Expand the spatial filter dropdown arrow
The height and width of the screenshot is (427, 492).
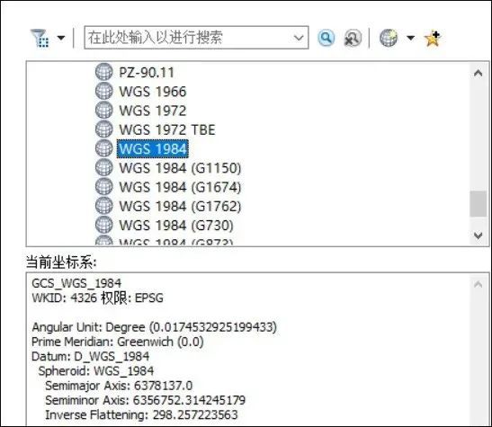click(61, 39)
